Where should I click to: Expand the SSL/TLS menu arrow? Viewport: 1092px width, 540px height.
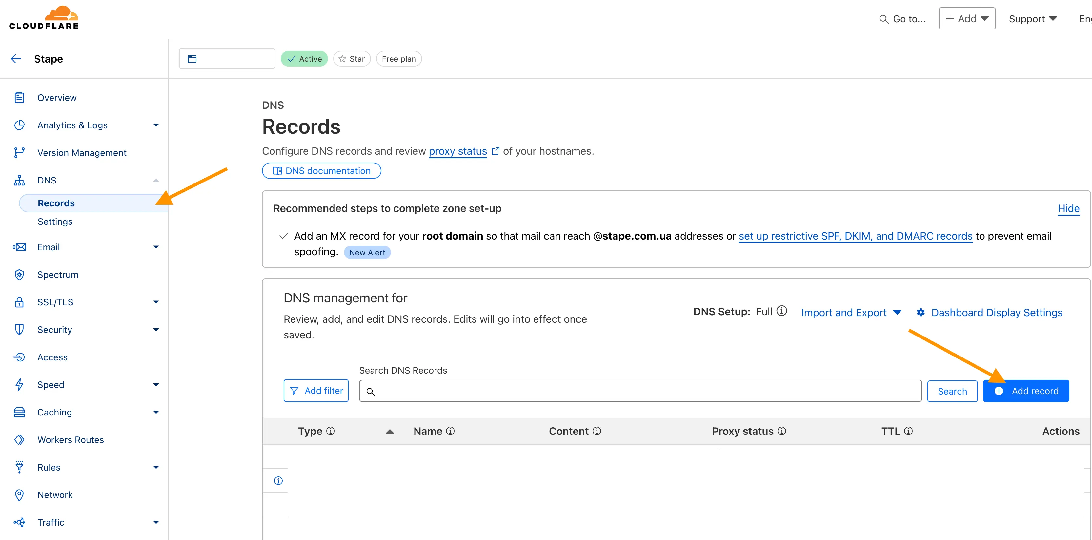click(156, 302)
